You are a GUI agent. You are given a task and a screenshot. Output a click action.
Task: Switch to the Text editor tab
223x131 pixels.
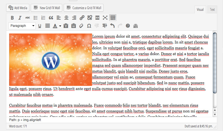coord(212,9)
